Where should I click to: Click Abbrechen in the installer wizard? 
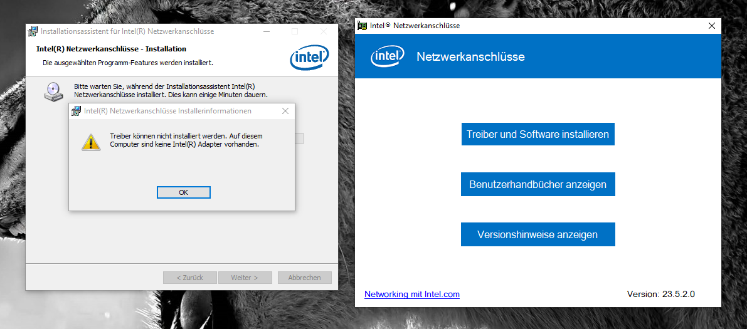[x=305, y=278]
